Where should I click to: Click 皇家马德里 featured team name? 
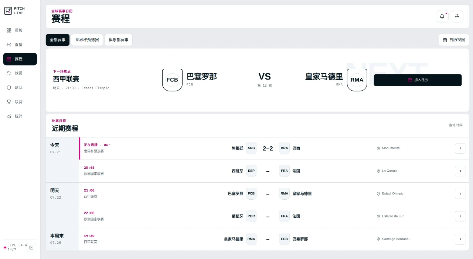(x=324, y=77)
